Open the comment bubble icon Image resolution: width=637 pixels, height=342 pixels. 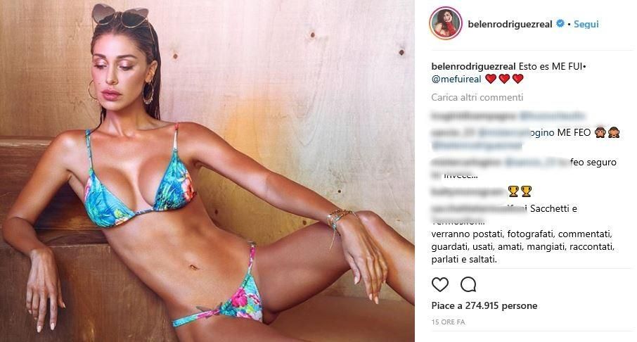468,285
